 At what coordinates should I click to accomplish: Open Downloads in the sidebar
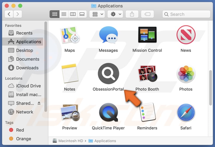click(23, 68)
